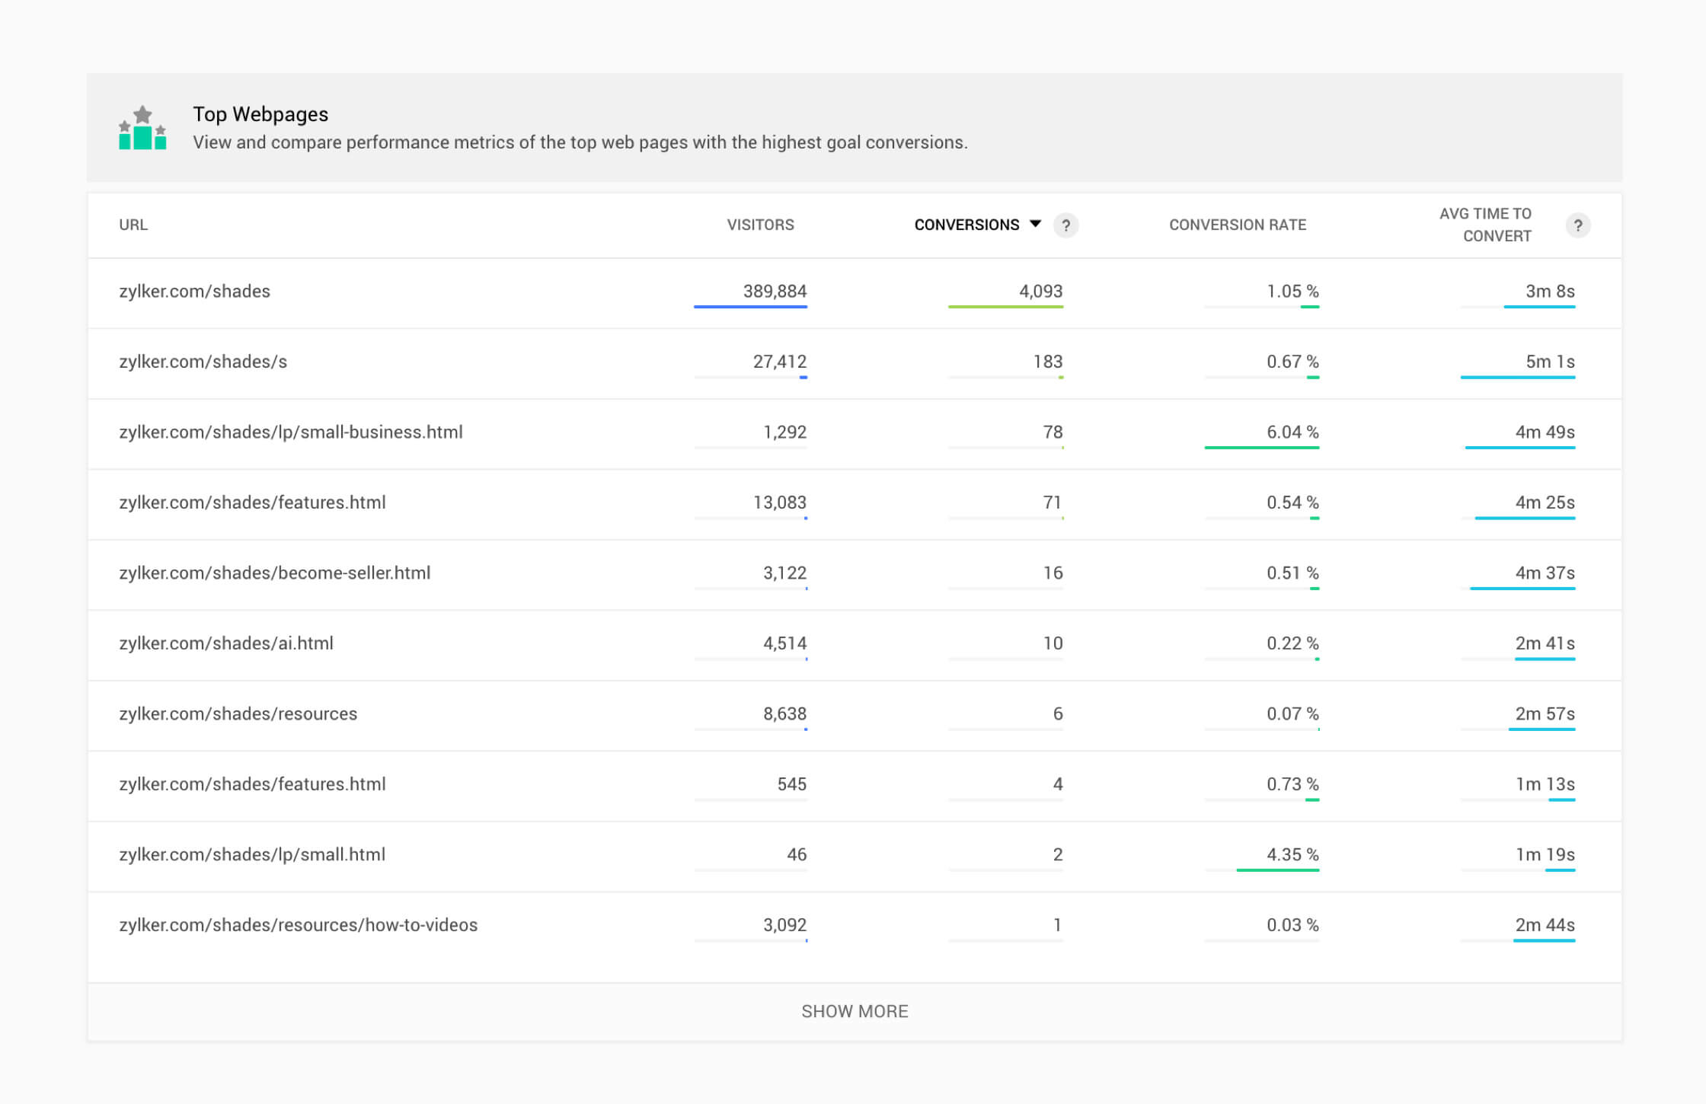Click the URL column header
Image resolution: width=1706 pixels, height=1104 pixels.
click(x=133, y=225)
